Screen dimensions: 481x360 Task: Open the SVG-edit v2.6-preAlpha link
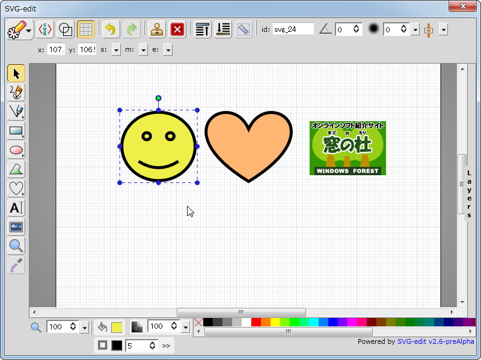point(435,341)
